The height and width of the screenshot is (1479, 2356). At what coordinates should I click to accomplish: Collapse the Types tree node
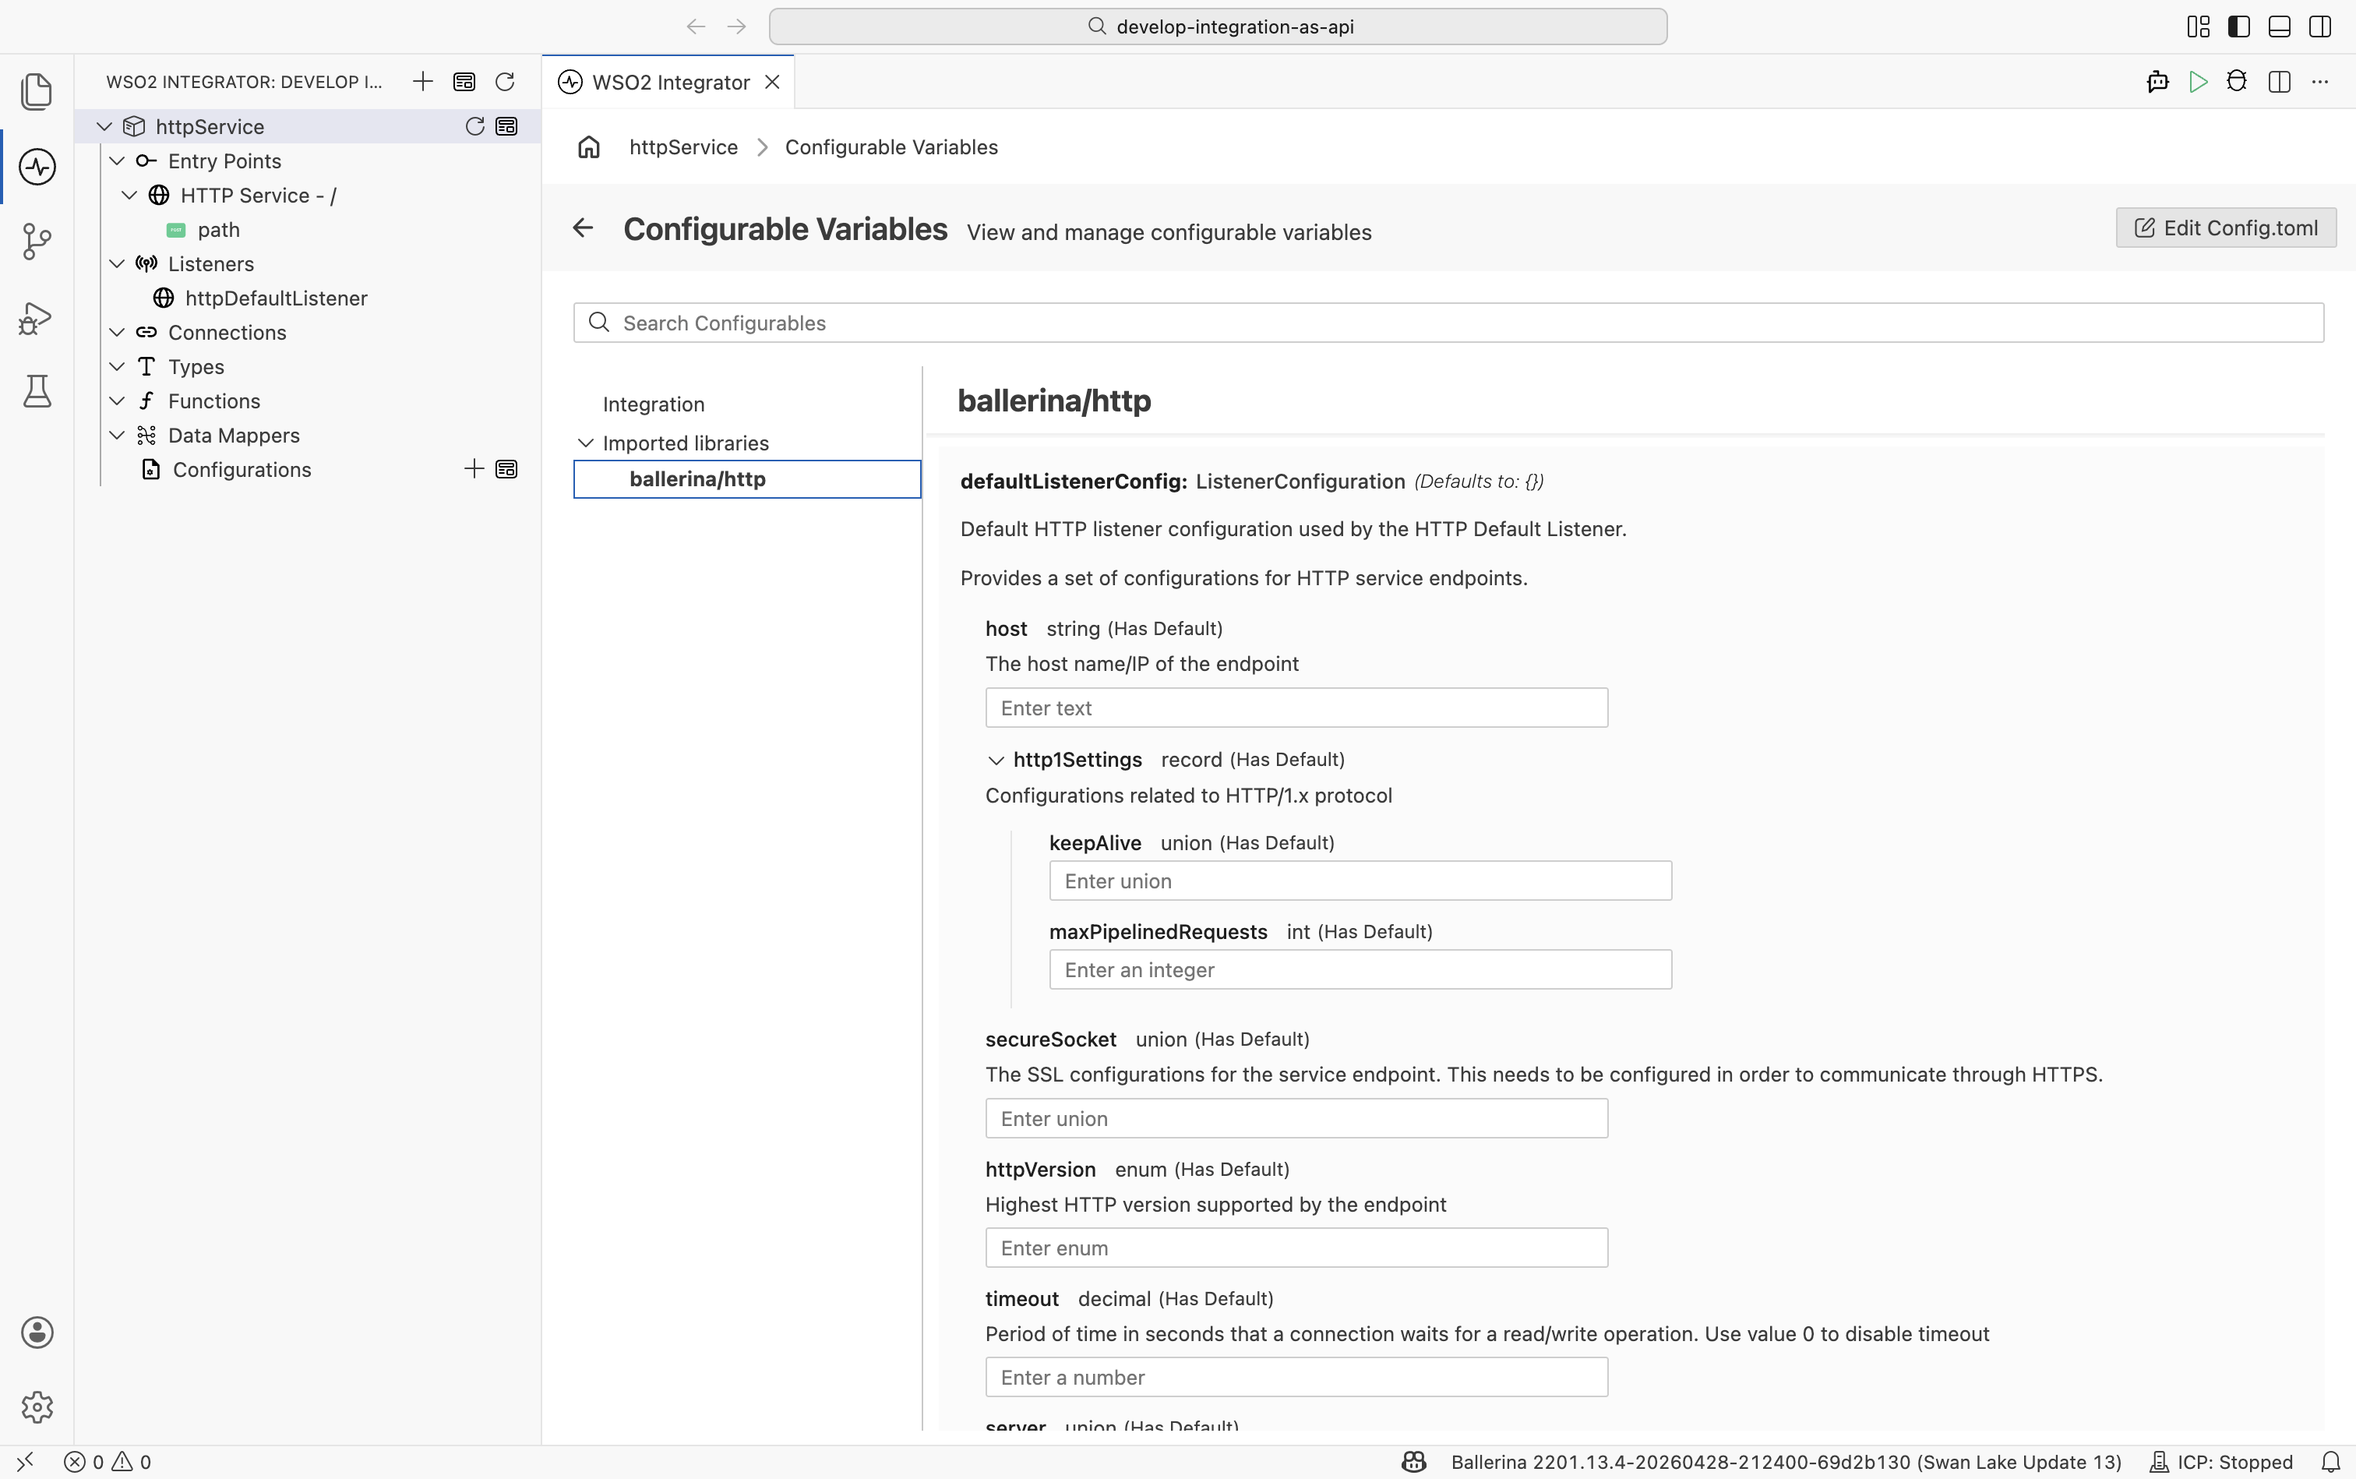(116, 365)
